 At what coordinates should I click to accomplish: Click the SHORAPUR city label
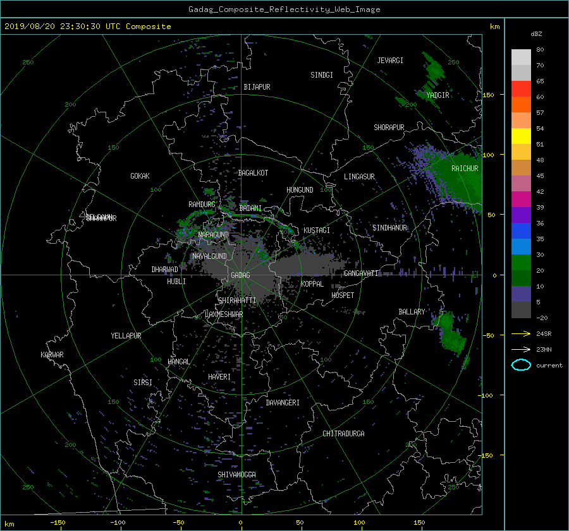point(389,127)
